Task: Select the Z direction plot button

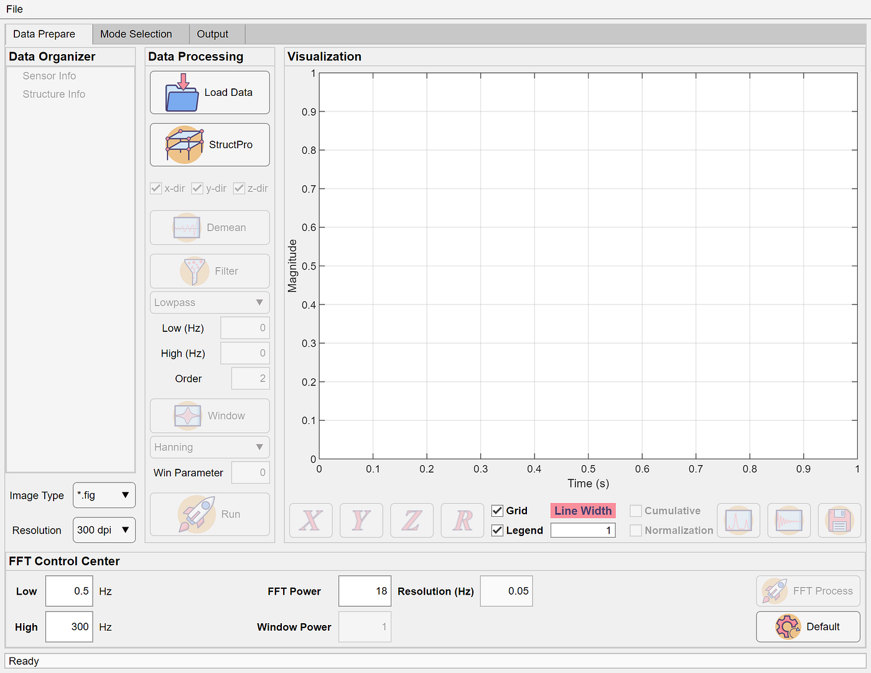Action: (412, 520)
